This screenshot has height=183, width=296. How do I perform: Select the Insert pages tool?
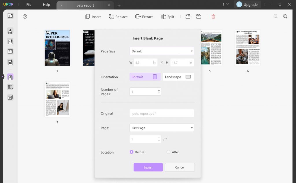pos(93,17)
